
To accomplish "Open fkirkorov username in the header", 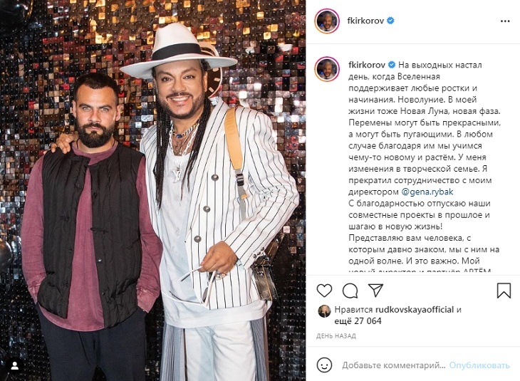I will click(x=365, y=21).
